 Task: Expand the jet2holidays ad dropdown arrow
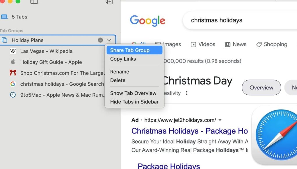[x=220, y=120]
